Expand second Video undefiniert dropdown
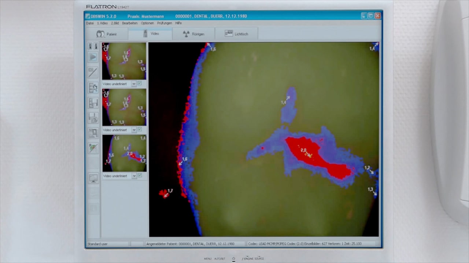Screen dimensions: 469x263 tap(134, 130)
